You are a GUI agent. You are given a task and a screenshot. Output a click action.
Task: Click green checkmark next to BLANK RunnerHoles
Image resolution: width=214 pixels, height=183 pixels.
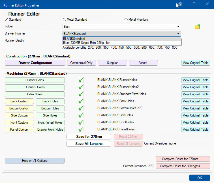[81, 80]
